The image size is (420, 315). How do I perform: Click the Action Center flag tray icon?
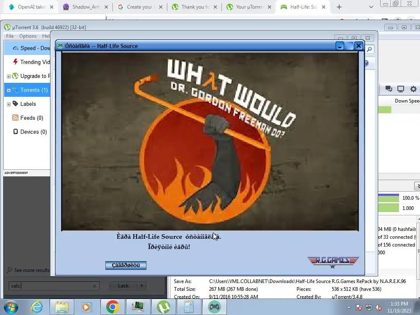[359, 307]
